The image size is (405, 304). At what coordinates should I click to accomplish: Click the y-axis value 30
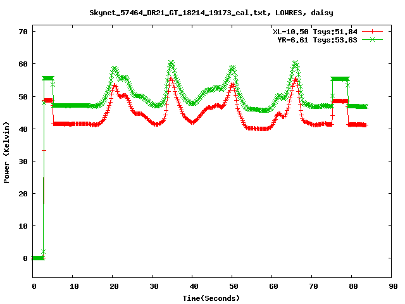[23, 161]
